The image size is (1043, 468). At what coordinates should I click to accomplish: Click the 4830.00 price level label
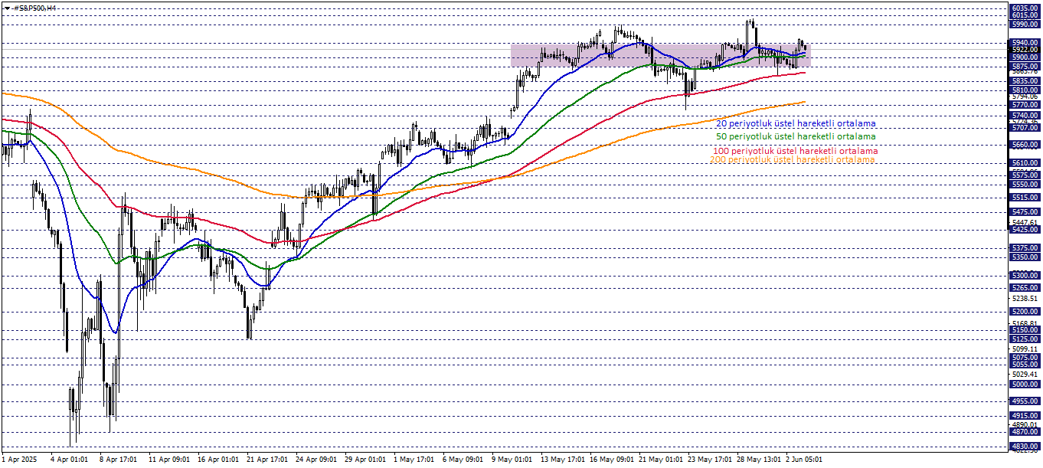pos(1025,446)
